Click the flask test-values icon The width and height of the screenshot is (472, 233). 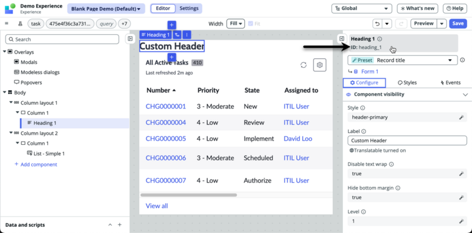pyautogui.click(x=21, y=24)
